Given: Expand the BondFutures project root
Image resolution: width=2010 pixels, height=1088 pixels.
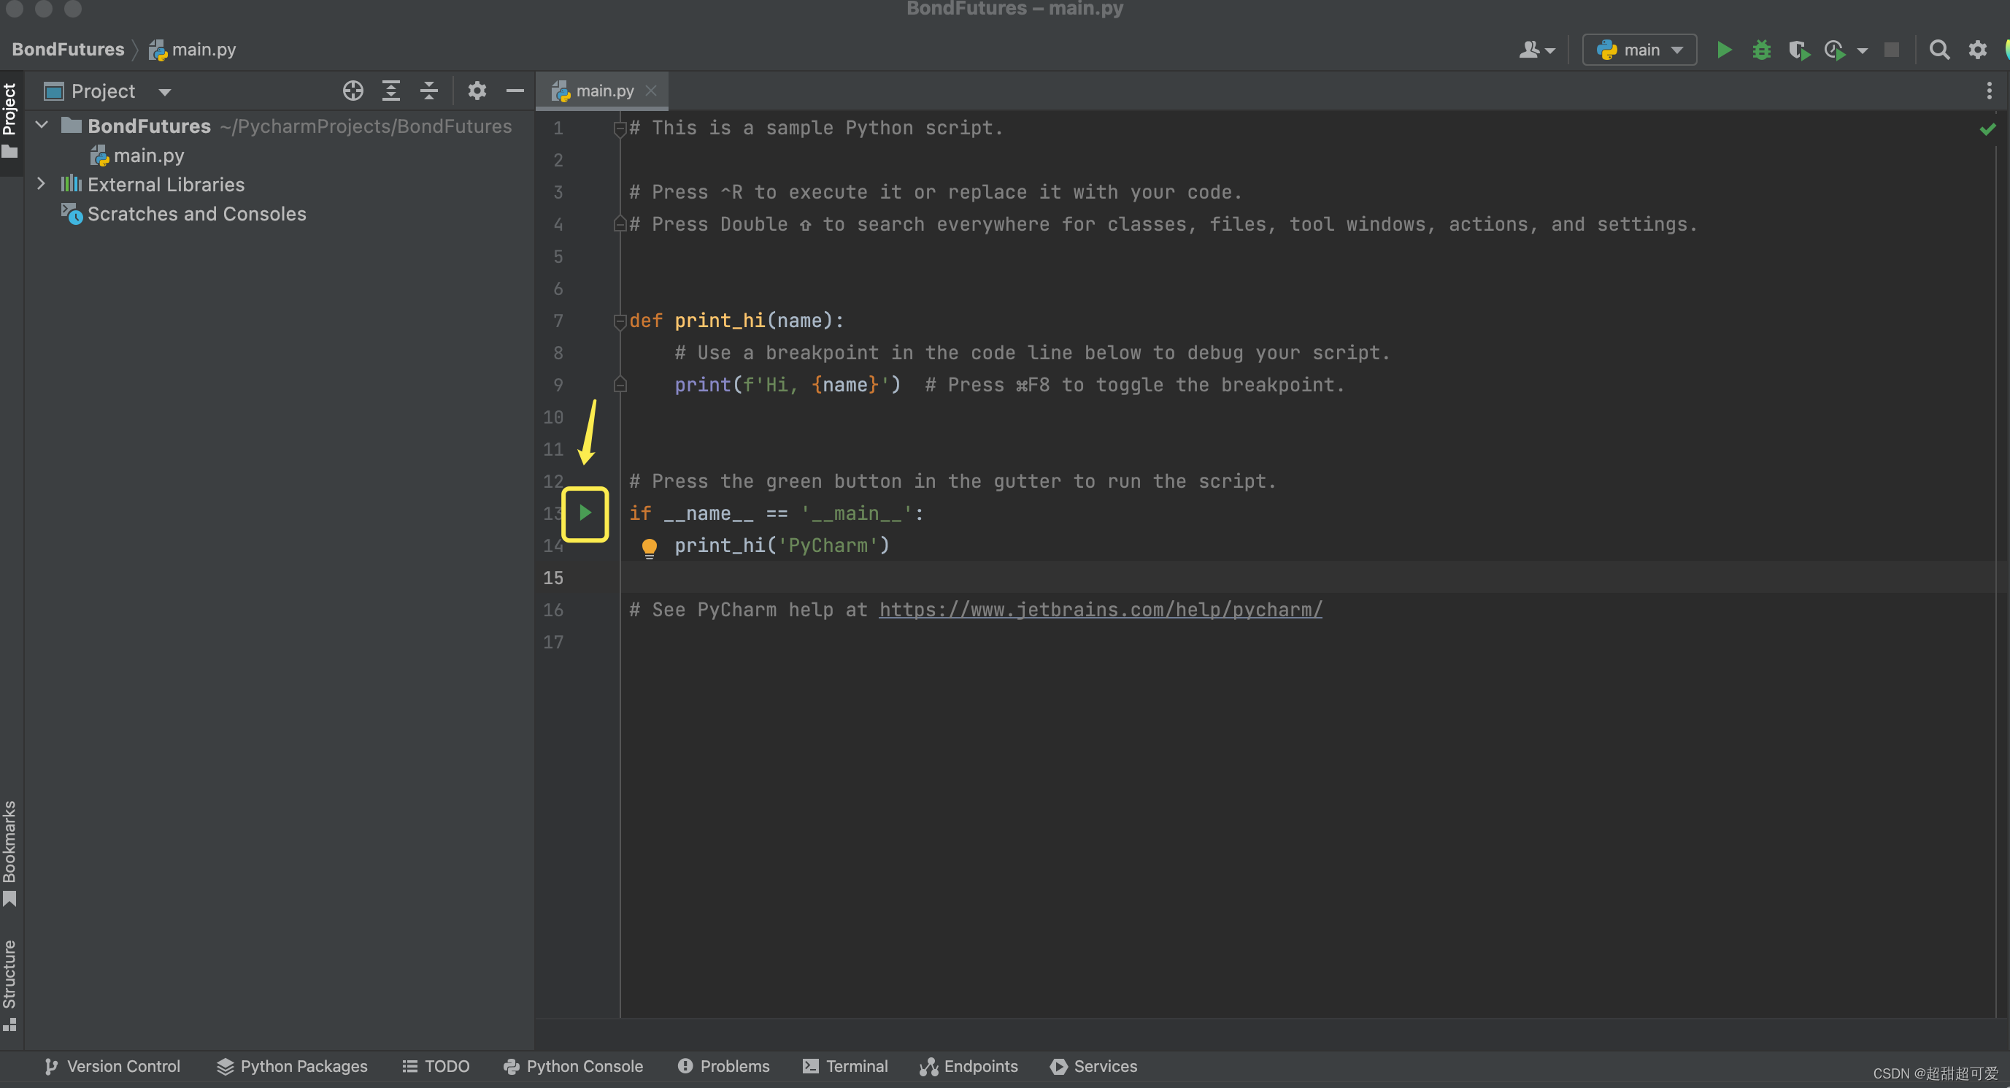Looking at the screenshot, I should pyautogui.click(x=43, y=125).
